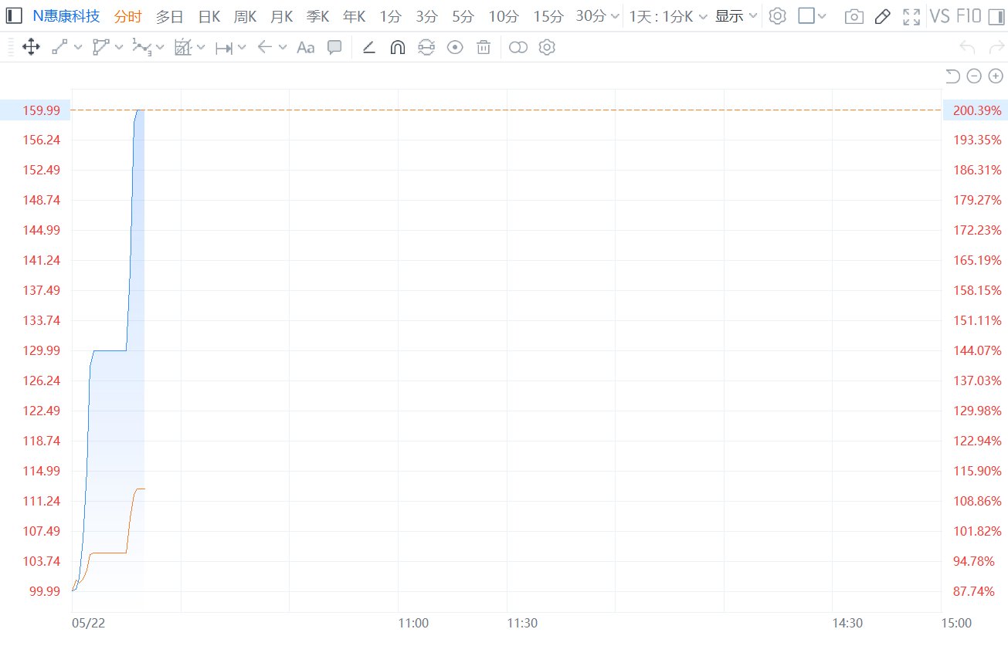Open the 显示 display dropdown

[736, 16]
